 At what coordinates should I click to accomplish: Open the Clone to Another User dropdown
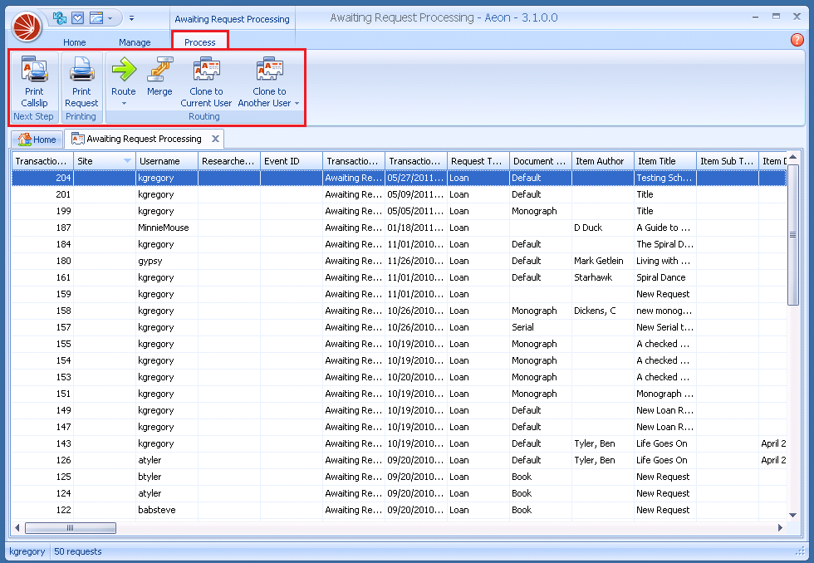[x=297, y=104]
